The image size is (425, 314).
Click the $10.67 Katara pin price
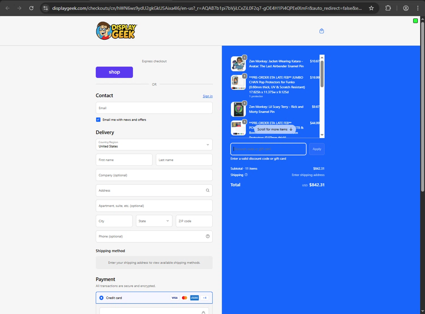tap(314, 61)
